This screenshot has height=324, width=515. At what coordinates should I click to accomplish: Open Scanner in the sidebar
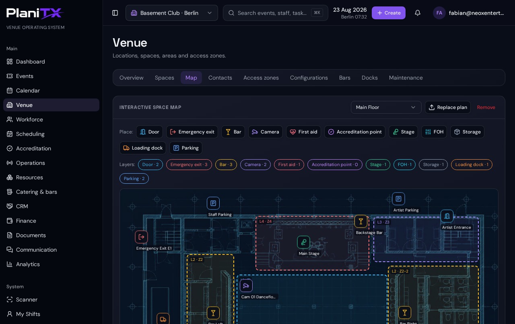(x=51, y=299)
